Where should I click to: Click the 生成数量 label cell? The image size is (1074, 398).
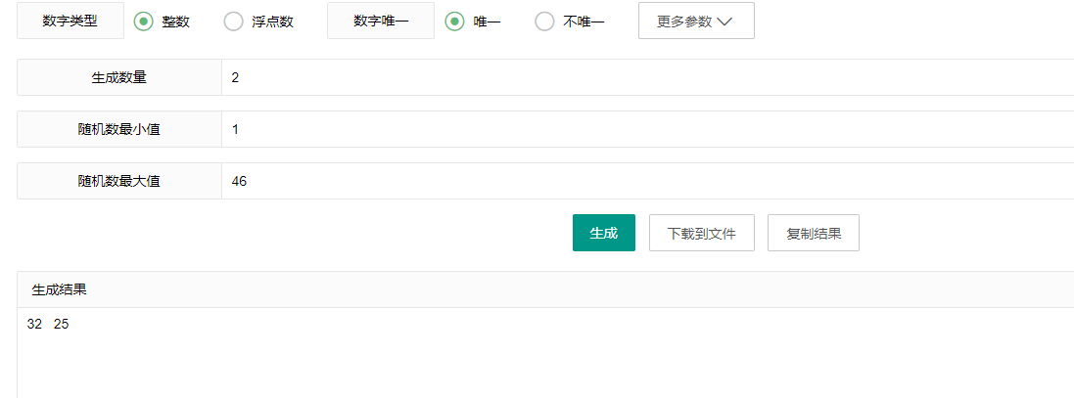(x=119, y=77)
